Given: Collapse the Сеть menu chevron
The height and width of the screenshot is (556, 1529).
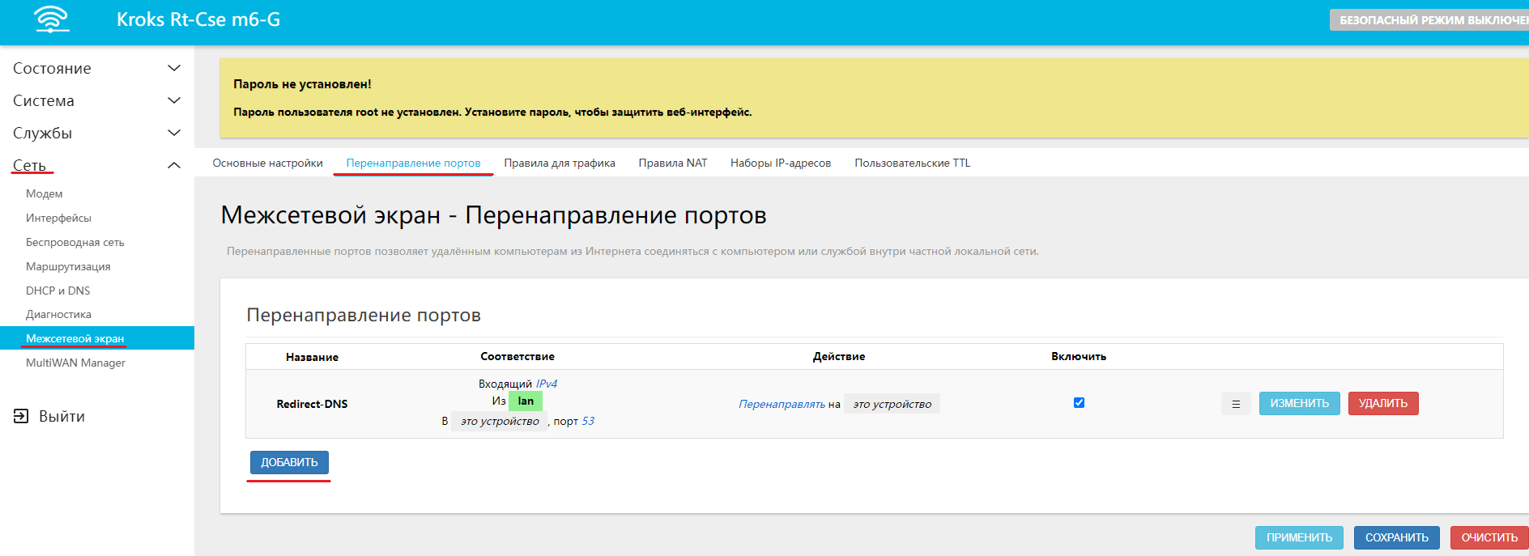Looking at the screenshot, I should click(x=173, y=165).
